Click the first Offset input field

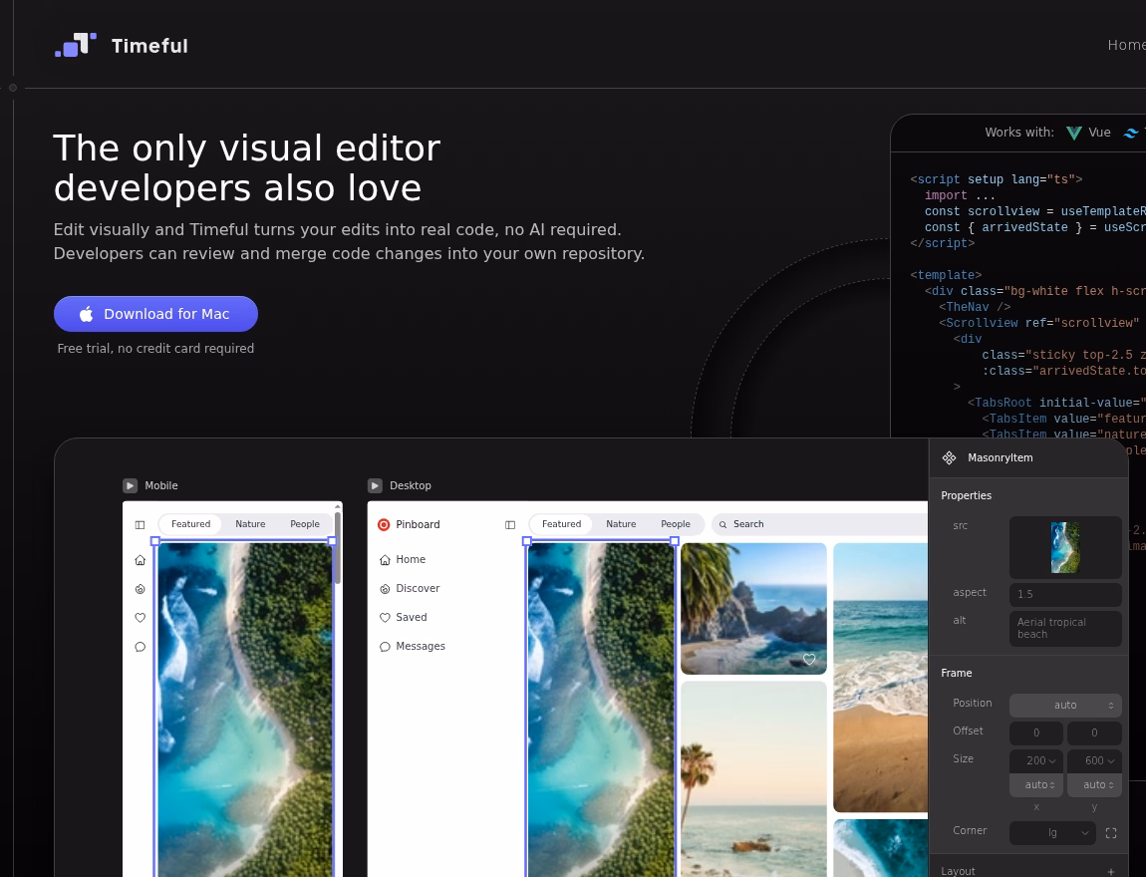tap(1035, 733)
